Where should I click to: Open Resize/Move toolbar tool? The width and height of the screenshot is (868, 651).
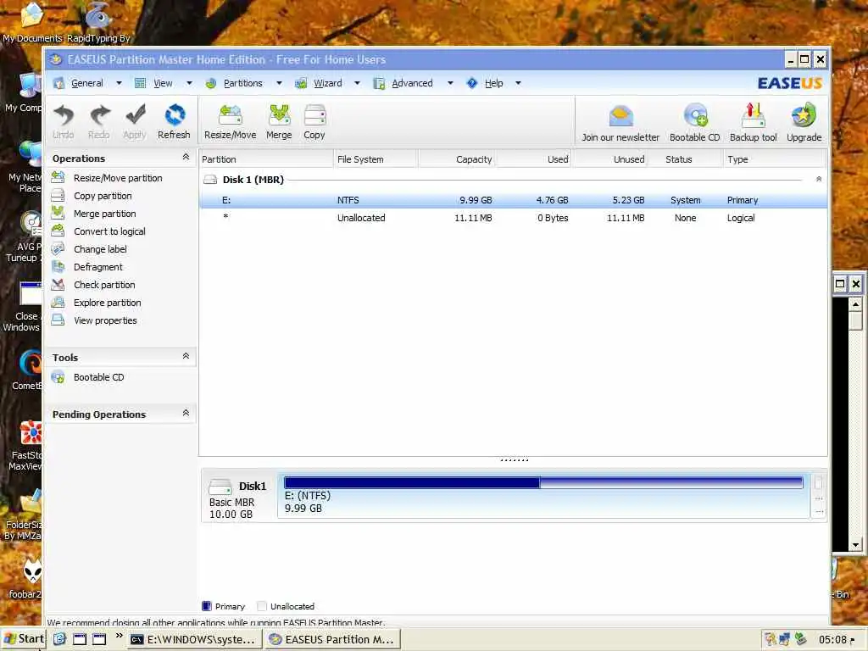(231, 122)
